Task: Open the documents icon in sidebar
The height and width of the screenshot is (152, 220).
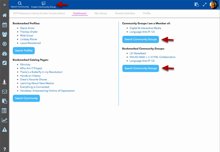Action: coord(5,101)
